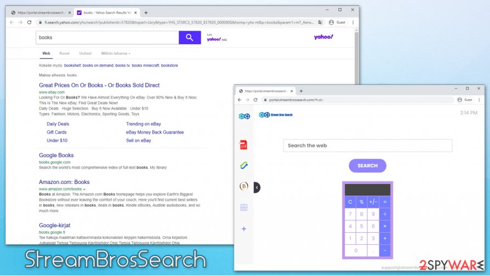The image size is (490, 276).
Task: Click calculator plus key
Action: [385, 239]
